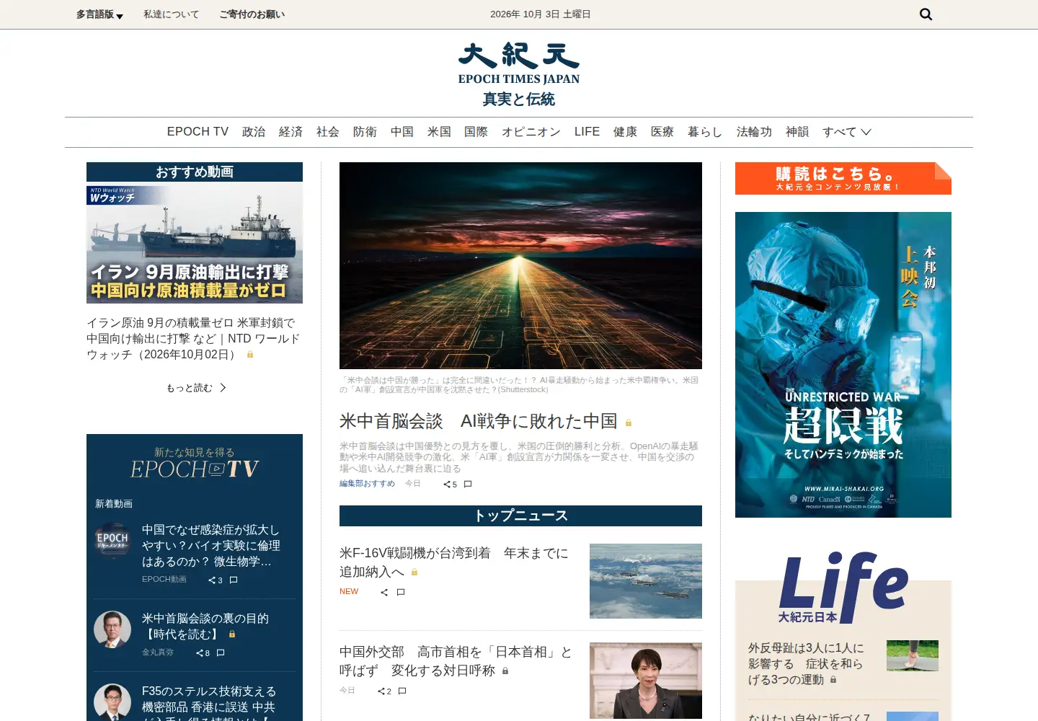Open the ご寄付のお願い donation link
The image size is (1038, 721).
coord(252,14)
